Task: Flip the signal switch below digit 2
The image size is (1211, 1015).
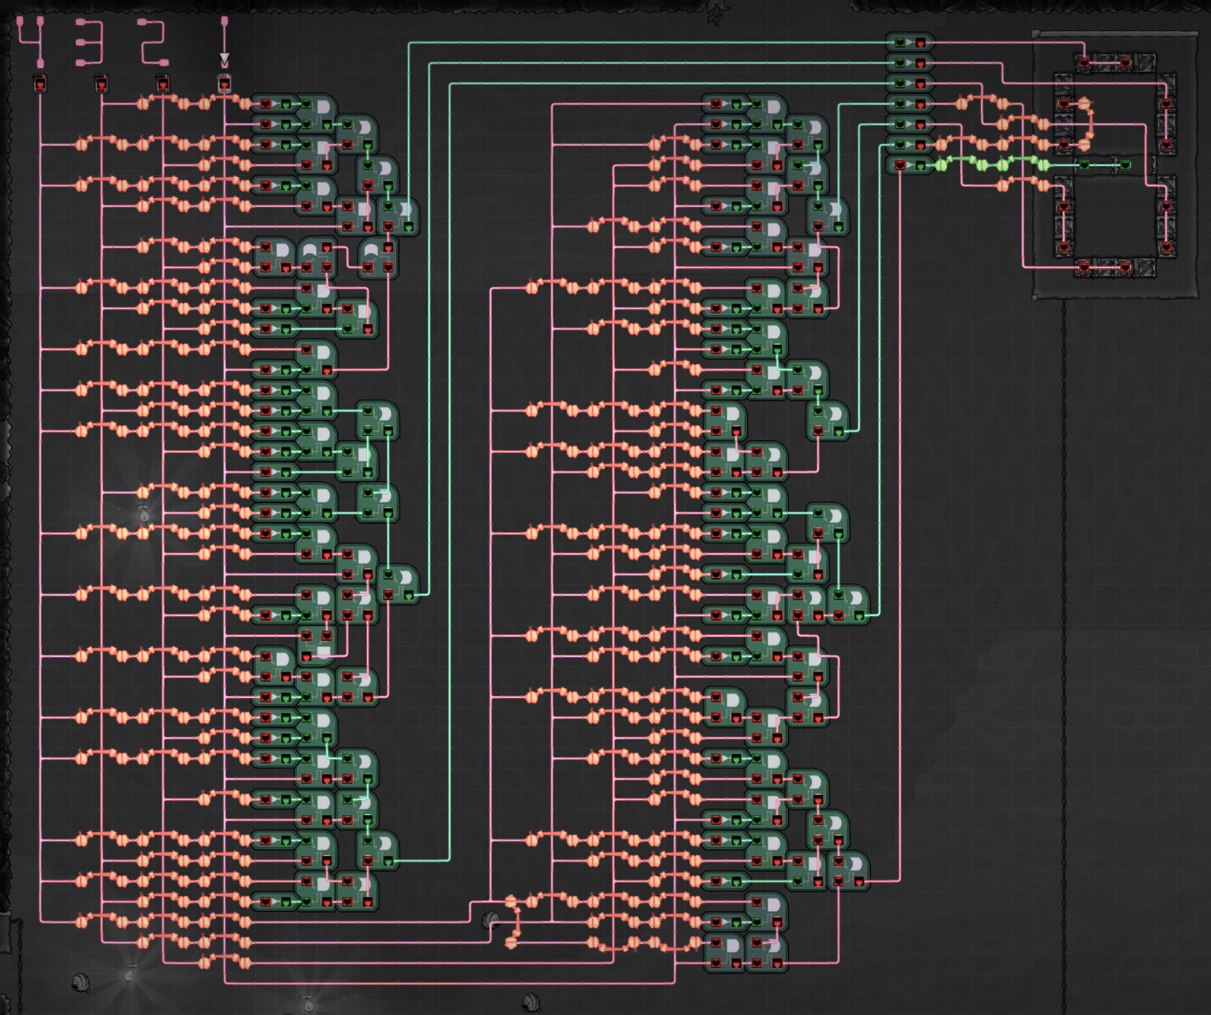Action: point(163,84)
